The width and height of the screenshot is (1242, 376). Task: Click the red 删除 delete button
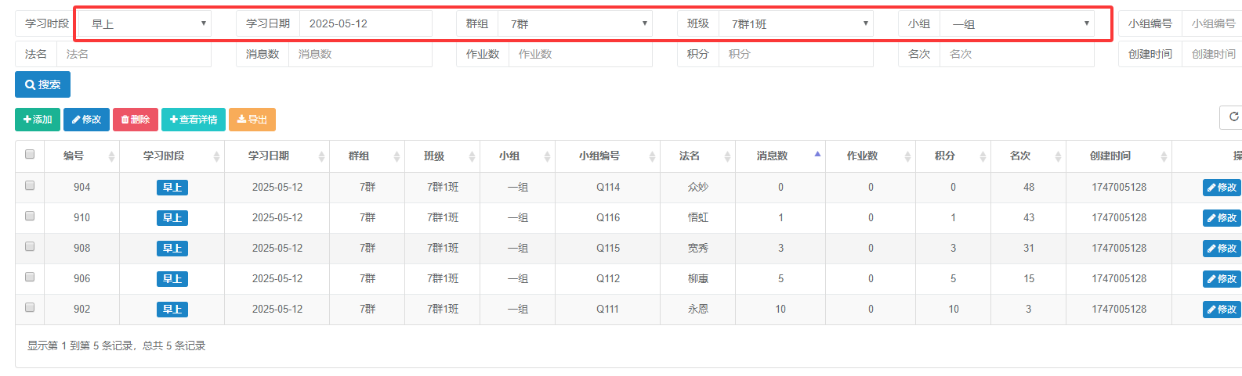tap(136, 120)
